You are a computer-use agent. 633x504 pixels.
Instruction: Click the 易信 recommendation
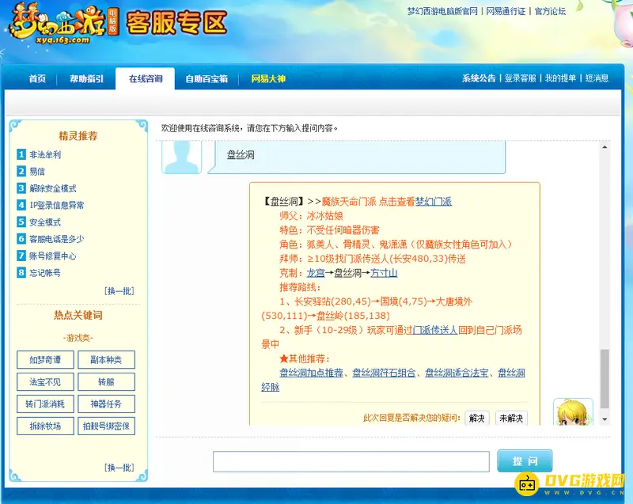pos(37,172)
